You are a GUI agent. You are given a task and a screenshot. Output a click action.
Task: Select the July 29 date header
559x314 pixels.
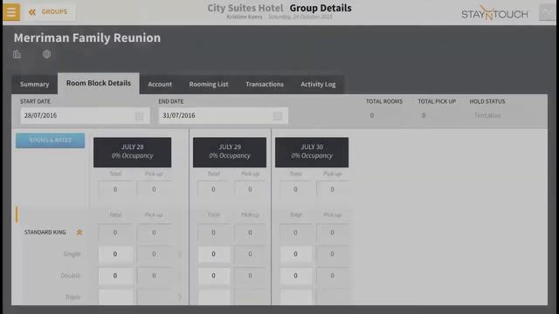[x=230, y=152]
